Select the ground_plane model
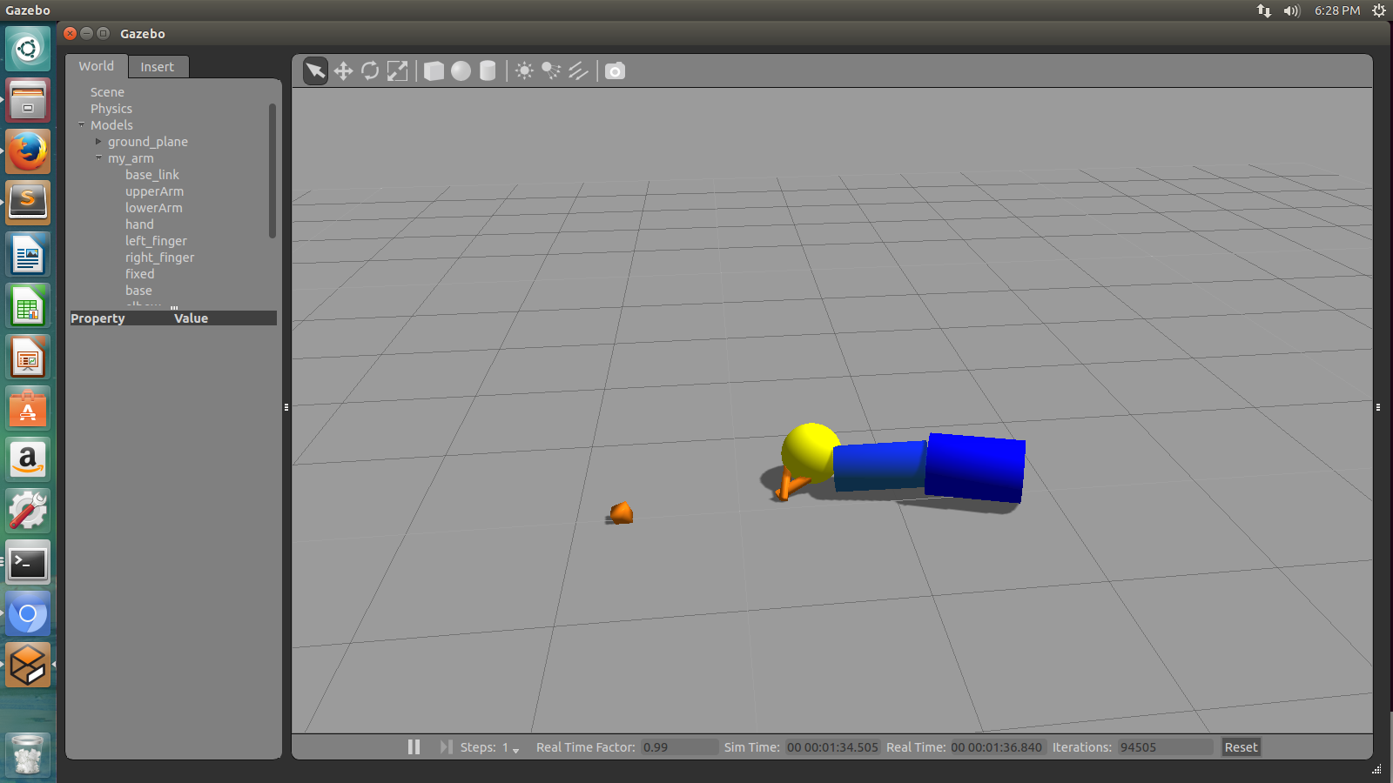 pyautogui.click(x=148, y=142)
